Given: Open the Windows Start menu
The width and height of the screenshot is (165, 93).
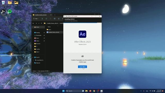Looking at the screenshot, I should click(x=63, y=91).
